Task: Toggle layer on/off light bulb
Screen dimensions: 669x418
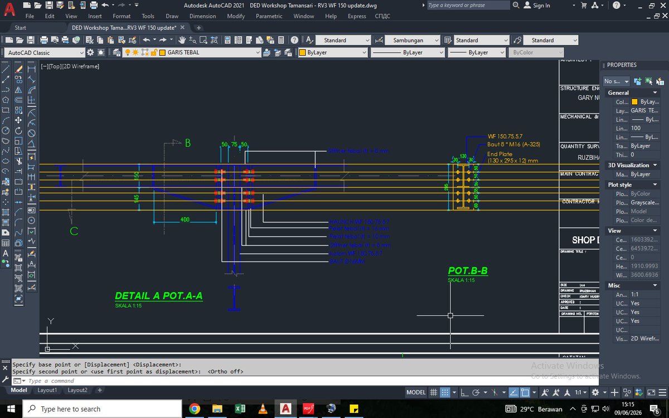Action: pyautogui.click(x=128, y=52)
